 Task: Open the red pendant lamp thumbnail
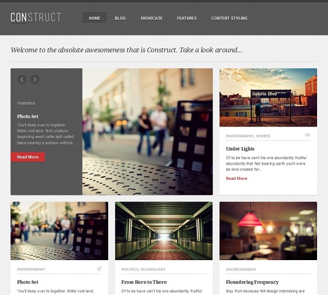(268, 231)
